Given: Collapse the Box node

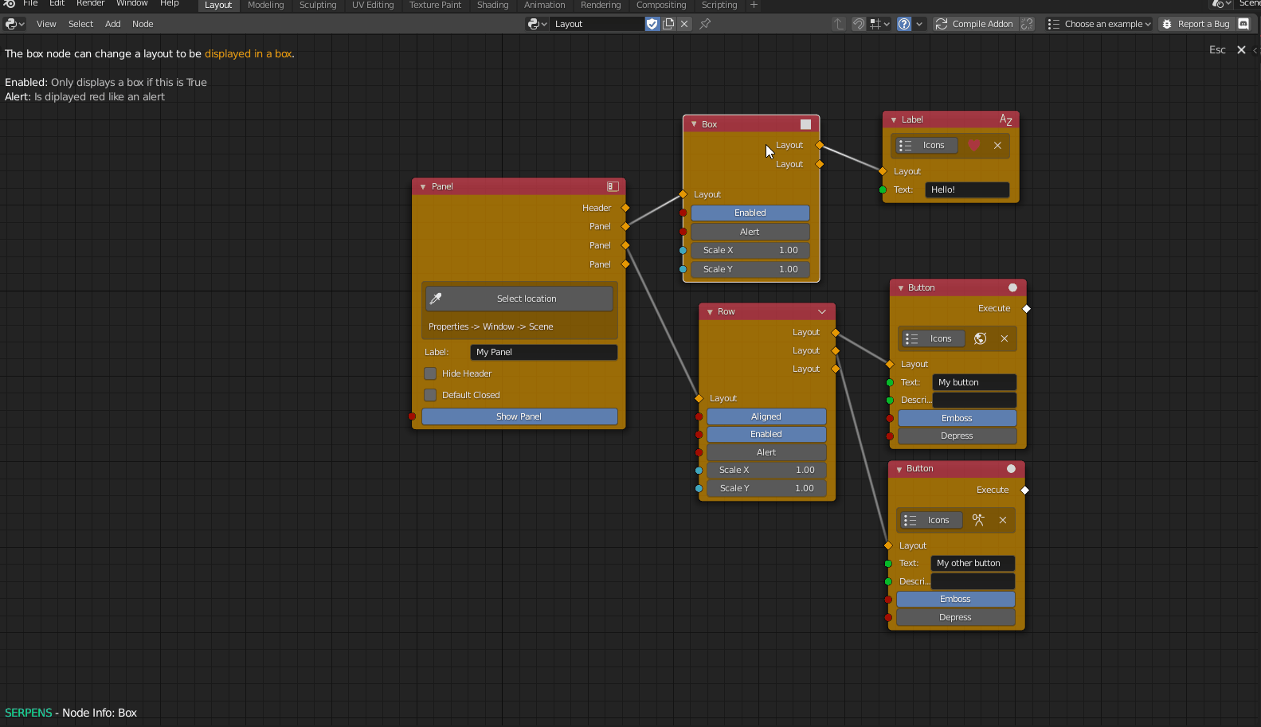Looking at the screenshot, I should (694, 124).
